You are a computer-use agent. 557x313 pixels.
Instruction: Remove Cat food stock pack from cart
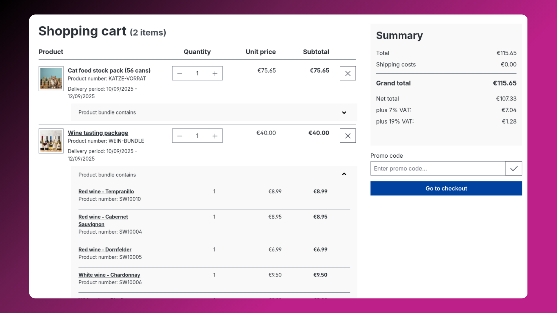pyautogui.click(x=348, y=74)
